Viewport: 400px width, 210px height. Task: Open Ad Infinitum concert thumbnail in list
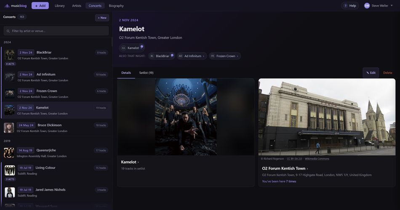9,77
